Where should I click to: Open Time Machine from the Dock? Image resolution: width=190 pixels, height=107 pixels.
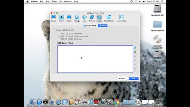pyautogui.click(x=103, y=102)
